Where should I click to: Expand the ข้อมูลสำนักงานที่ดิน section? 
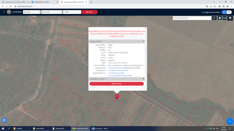click(143, 79)
